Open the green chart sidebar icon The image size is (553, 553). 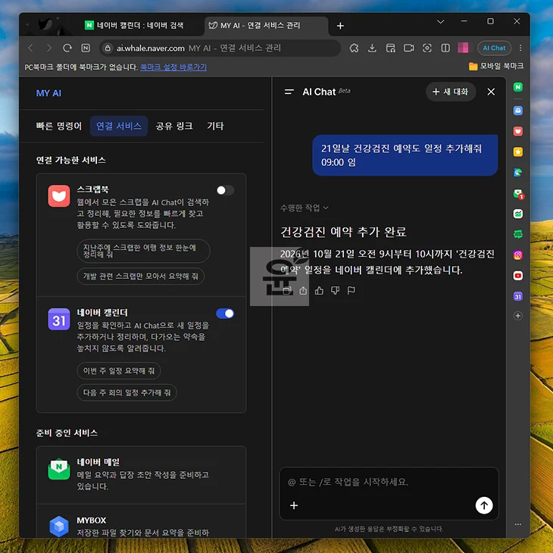[x=517, y=214]
